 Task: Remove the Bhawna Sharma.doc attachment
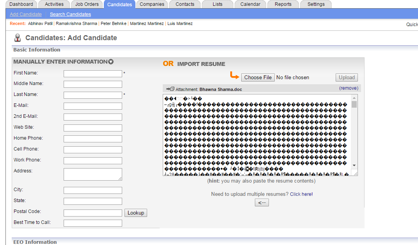point(348,88)
